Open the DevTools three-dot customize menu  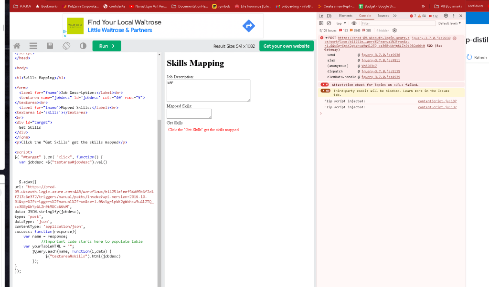coord(454,16)
